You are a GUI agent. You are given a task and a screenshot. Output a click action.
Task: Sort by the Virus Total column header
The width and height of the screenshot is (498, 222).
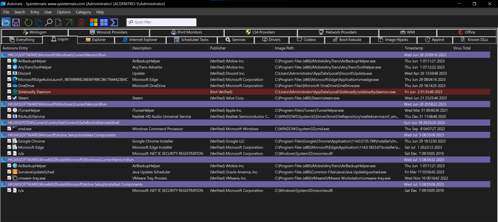(471, 48)
